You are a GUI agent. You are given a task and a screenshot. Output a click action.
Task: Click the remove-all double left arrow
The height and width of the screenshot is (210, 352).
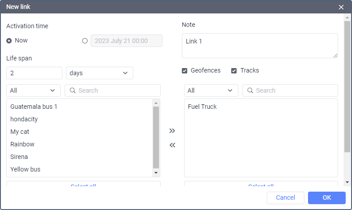click(x=172, y=145)
